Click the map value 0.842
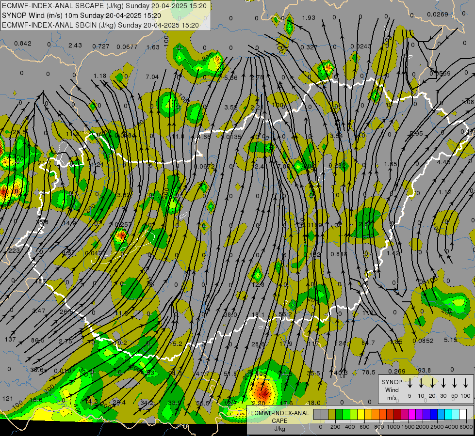 [23, 44]
